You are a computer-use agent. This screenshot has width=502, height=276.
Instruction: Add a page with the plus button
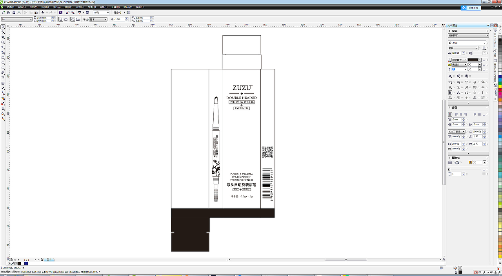[42, 260]
